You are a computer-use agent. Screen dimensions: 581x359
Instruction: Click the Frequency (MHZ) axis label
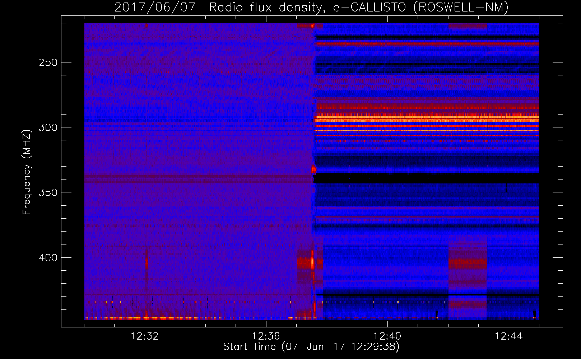[x=27, y=172]
